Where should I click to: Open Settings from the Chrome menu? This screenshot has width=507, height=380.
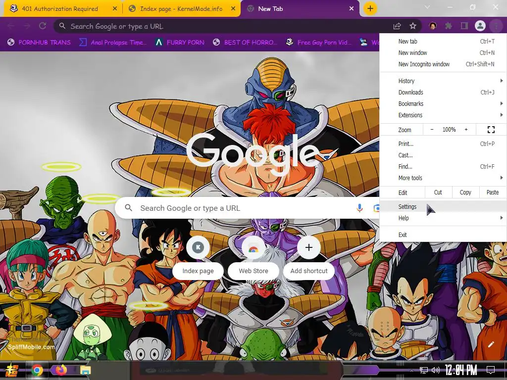(443, 207)
